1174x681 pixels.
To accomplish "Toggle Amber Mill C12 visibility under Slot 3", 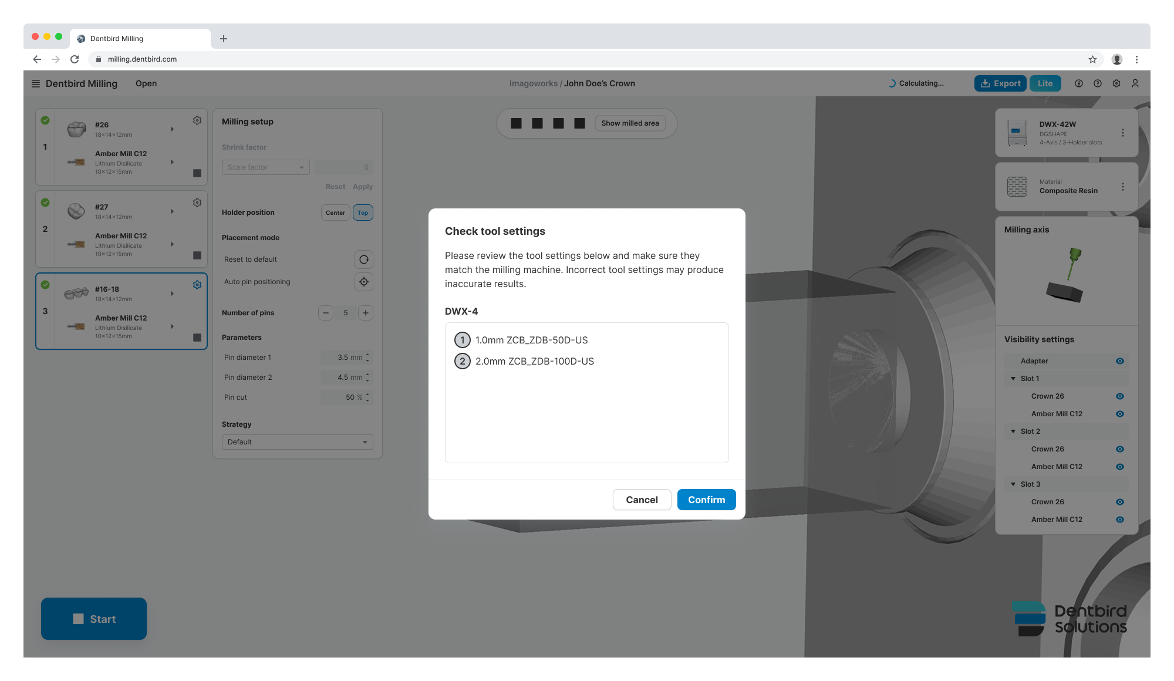I will (1120, 520).
